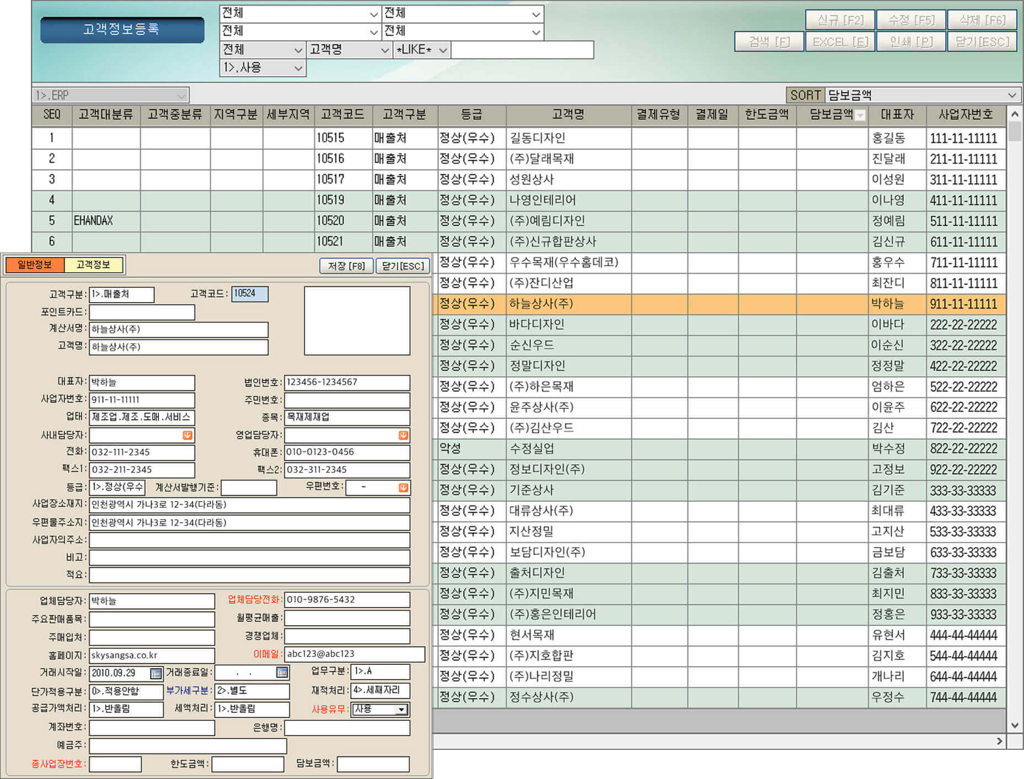This screenshot has height=779, width=1024.
Task: Click the vertical scrollbar down arrow
Action: pyautogui.click(x=1015, y=726)
